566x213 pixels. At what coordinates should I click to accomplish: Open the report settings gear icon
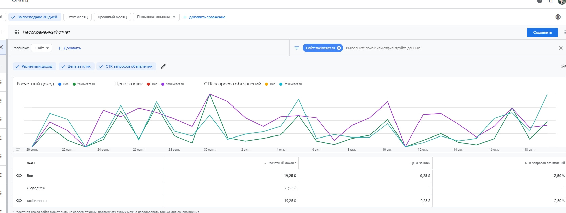558,17
